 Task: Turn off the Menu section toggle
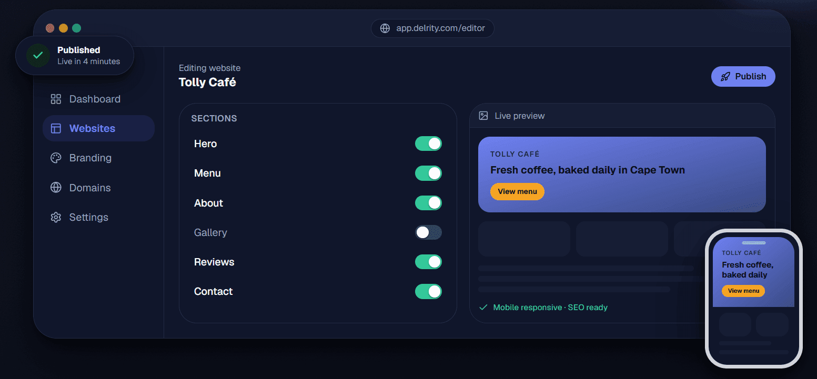coord(428,173)
